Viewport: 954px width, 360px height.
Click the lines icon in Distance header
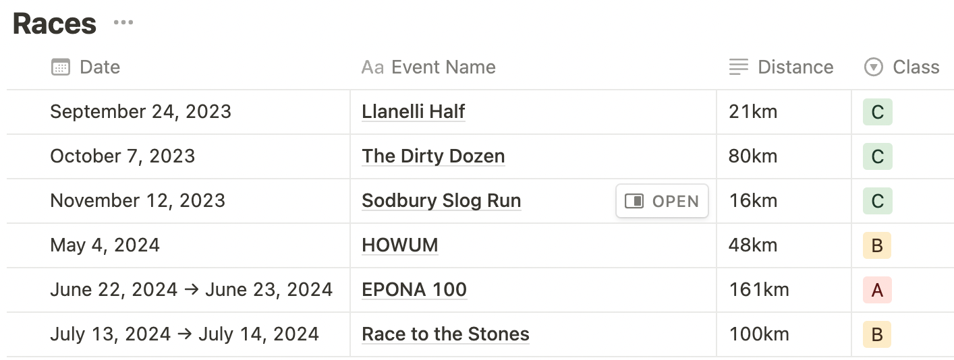[x=739, y=67]
